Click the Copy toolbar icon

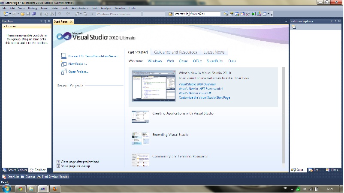coord(46,14)
